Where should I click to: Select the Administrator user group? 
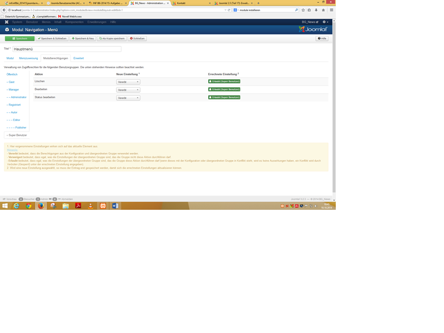[x=17, y=97]
